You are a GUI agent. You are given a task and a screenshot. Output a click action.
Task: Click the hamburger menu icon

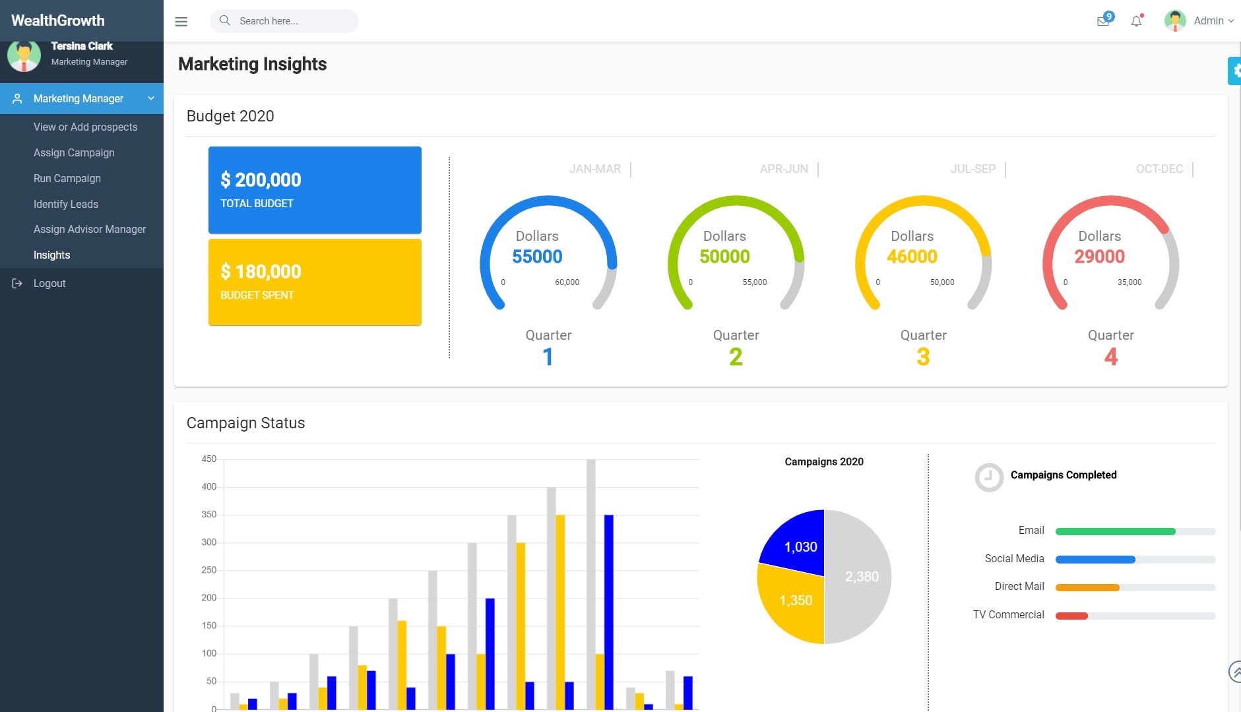coord(181,21)
